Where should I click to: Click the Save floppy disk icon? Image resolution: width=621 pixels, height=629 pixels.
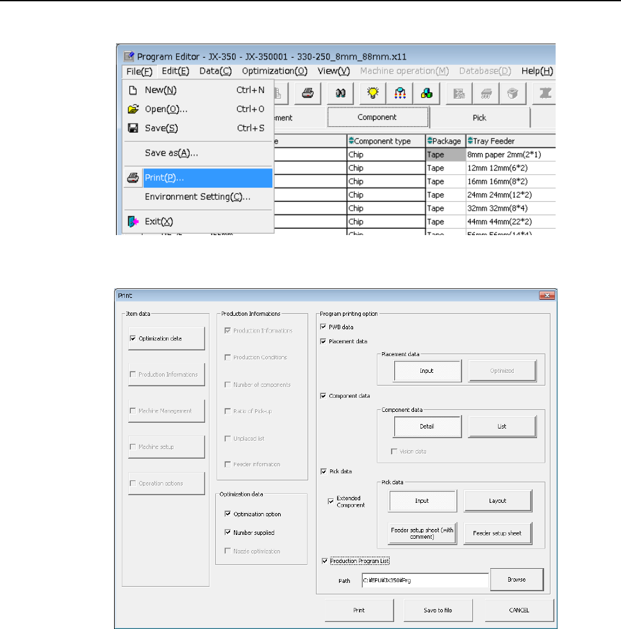click(x=133, y=128)
